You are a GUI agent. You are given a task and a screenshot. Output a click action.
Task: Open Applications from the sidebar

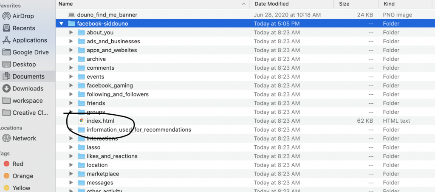point(25,40)
